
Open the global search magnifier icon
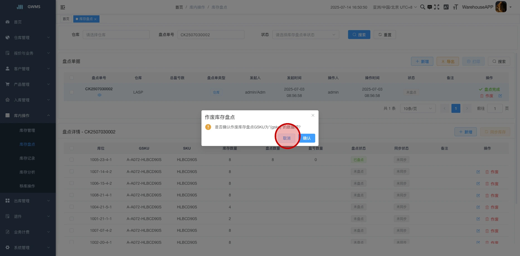[422, 7]
